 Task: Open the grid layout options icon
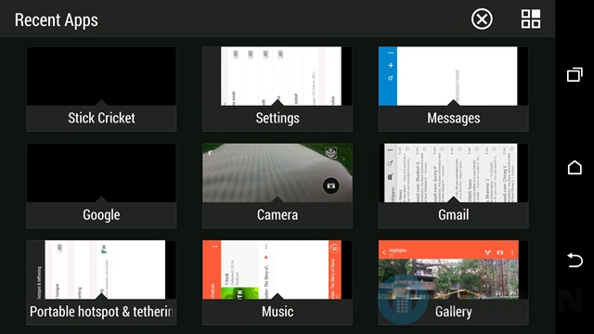point(531,19)
